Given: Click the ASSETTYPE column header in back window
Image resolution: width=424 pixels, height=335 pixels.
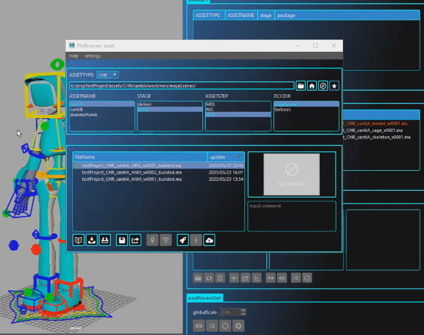Looking at the screenshot, I should tap(208, 15).
